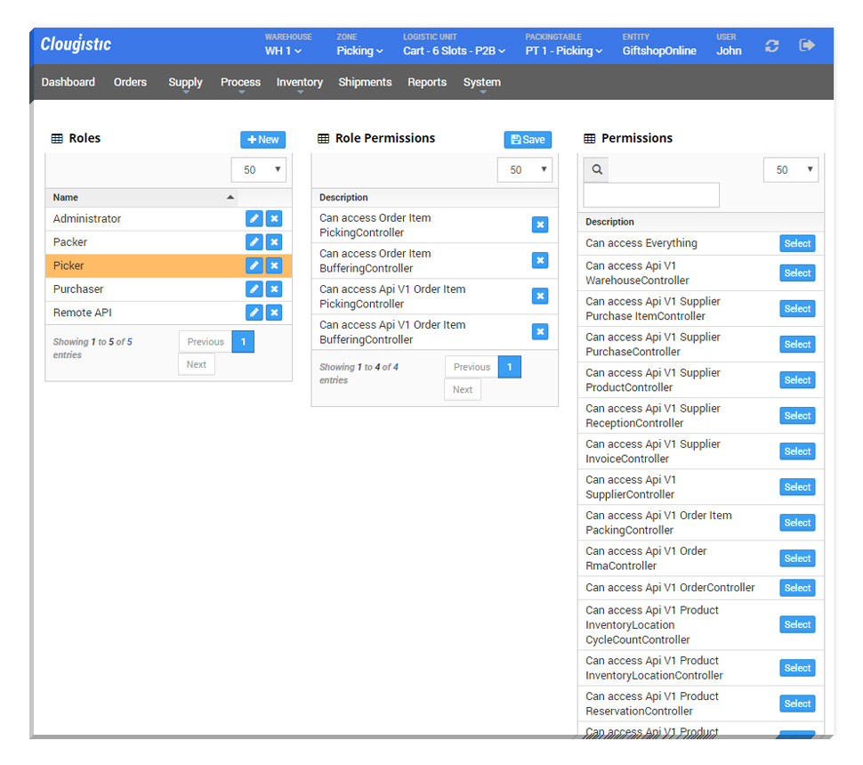Open Roles page-size dropdown showing 50
This screenshot has width=863, height=765.
click(x=259, y=169)
